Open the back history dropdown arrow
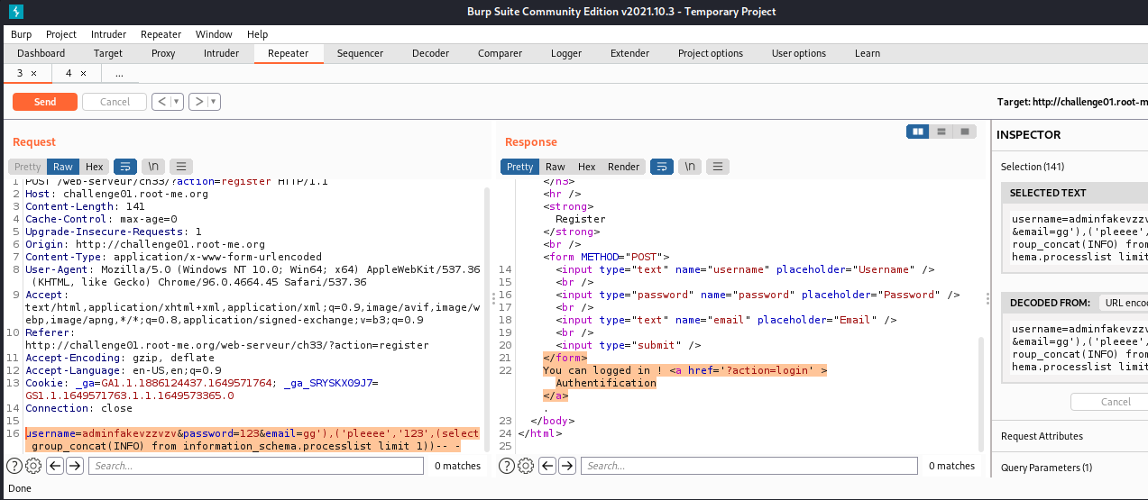1148x500 pixels. (x=177, y=102)
